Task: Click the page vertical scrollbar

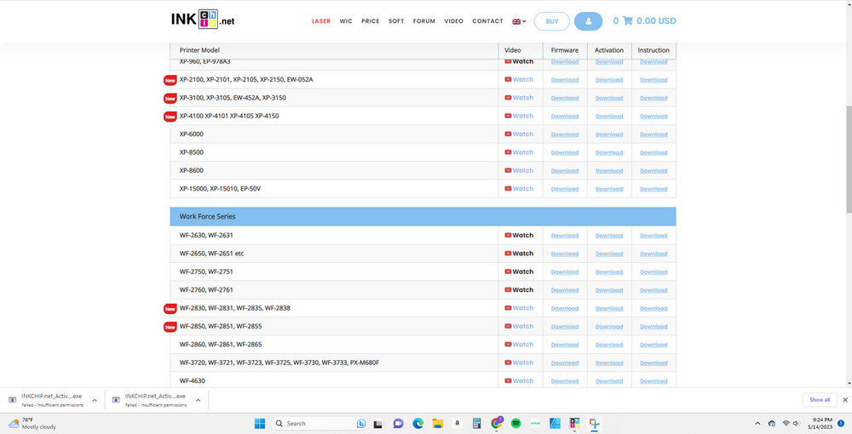Action: point(849,159)
